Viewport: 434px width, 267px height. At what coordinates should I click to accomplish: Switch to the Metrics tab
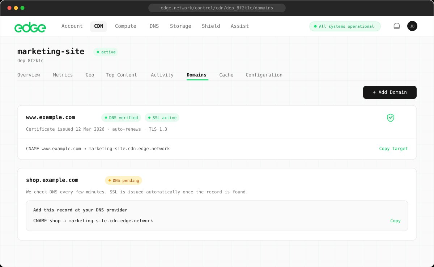[63, 75]
